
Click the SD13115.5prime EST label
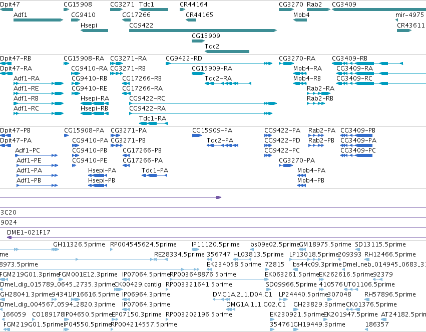pyautogui.click(x=380, y=244)
